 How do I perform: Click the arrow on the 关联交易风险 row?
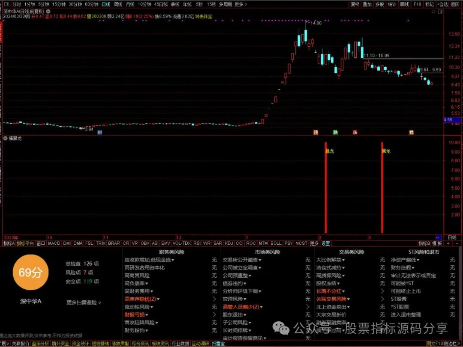click(x=382, y=299)
